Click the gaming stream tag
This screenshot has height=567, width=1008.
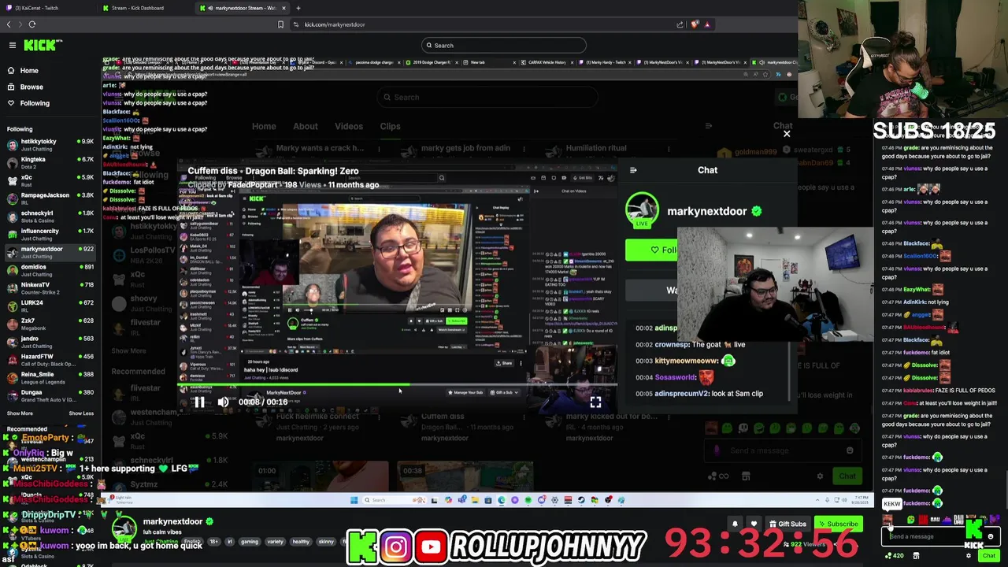[249, 542]
